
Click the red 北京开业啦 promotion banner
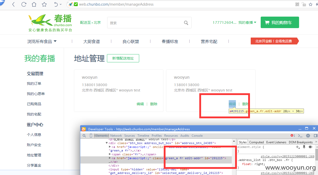(275, 41)
